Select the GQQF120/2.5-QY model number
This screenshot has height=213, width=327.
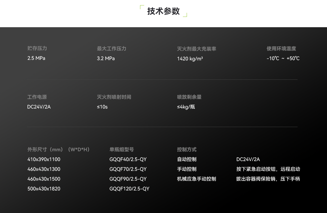tap(129, 189)
